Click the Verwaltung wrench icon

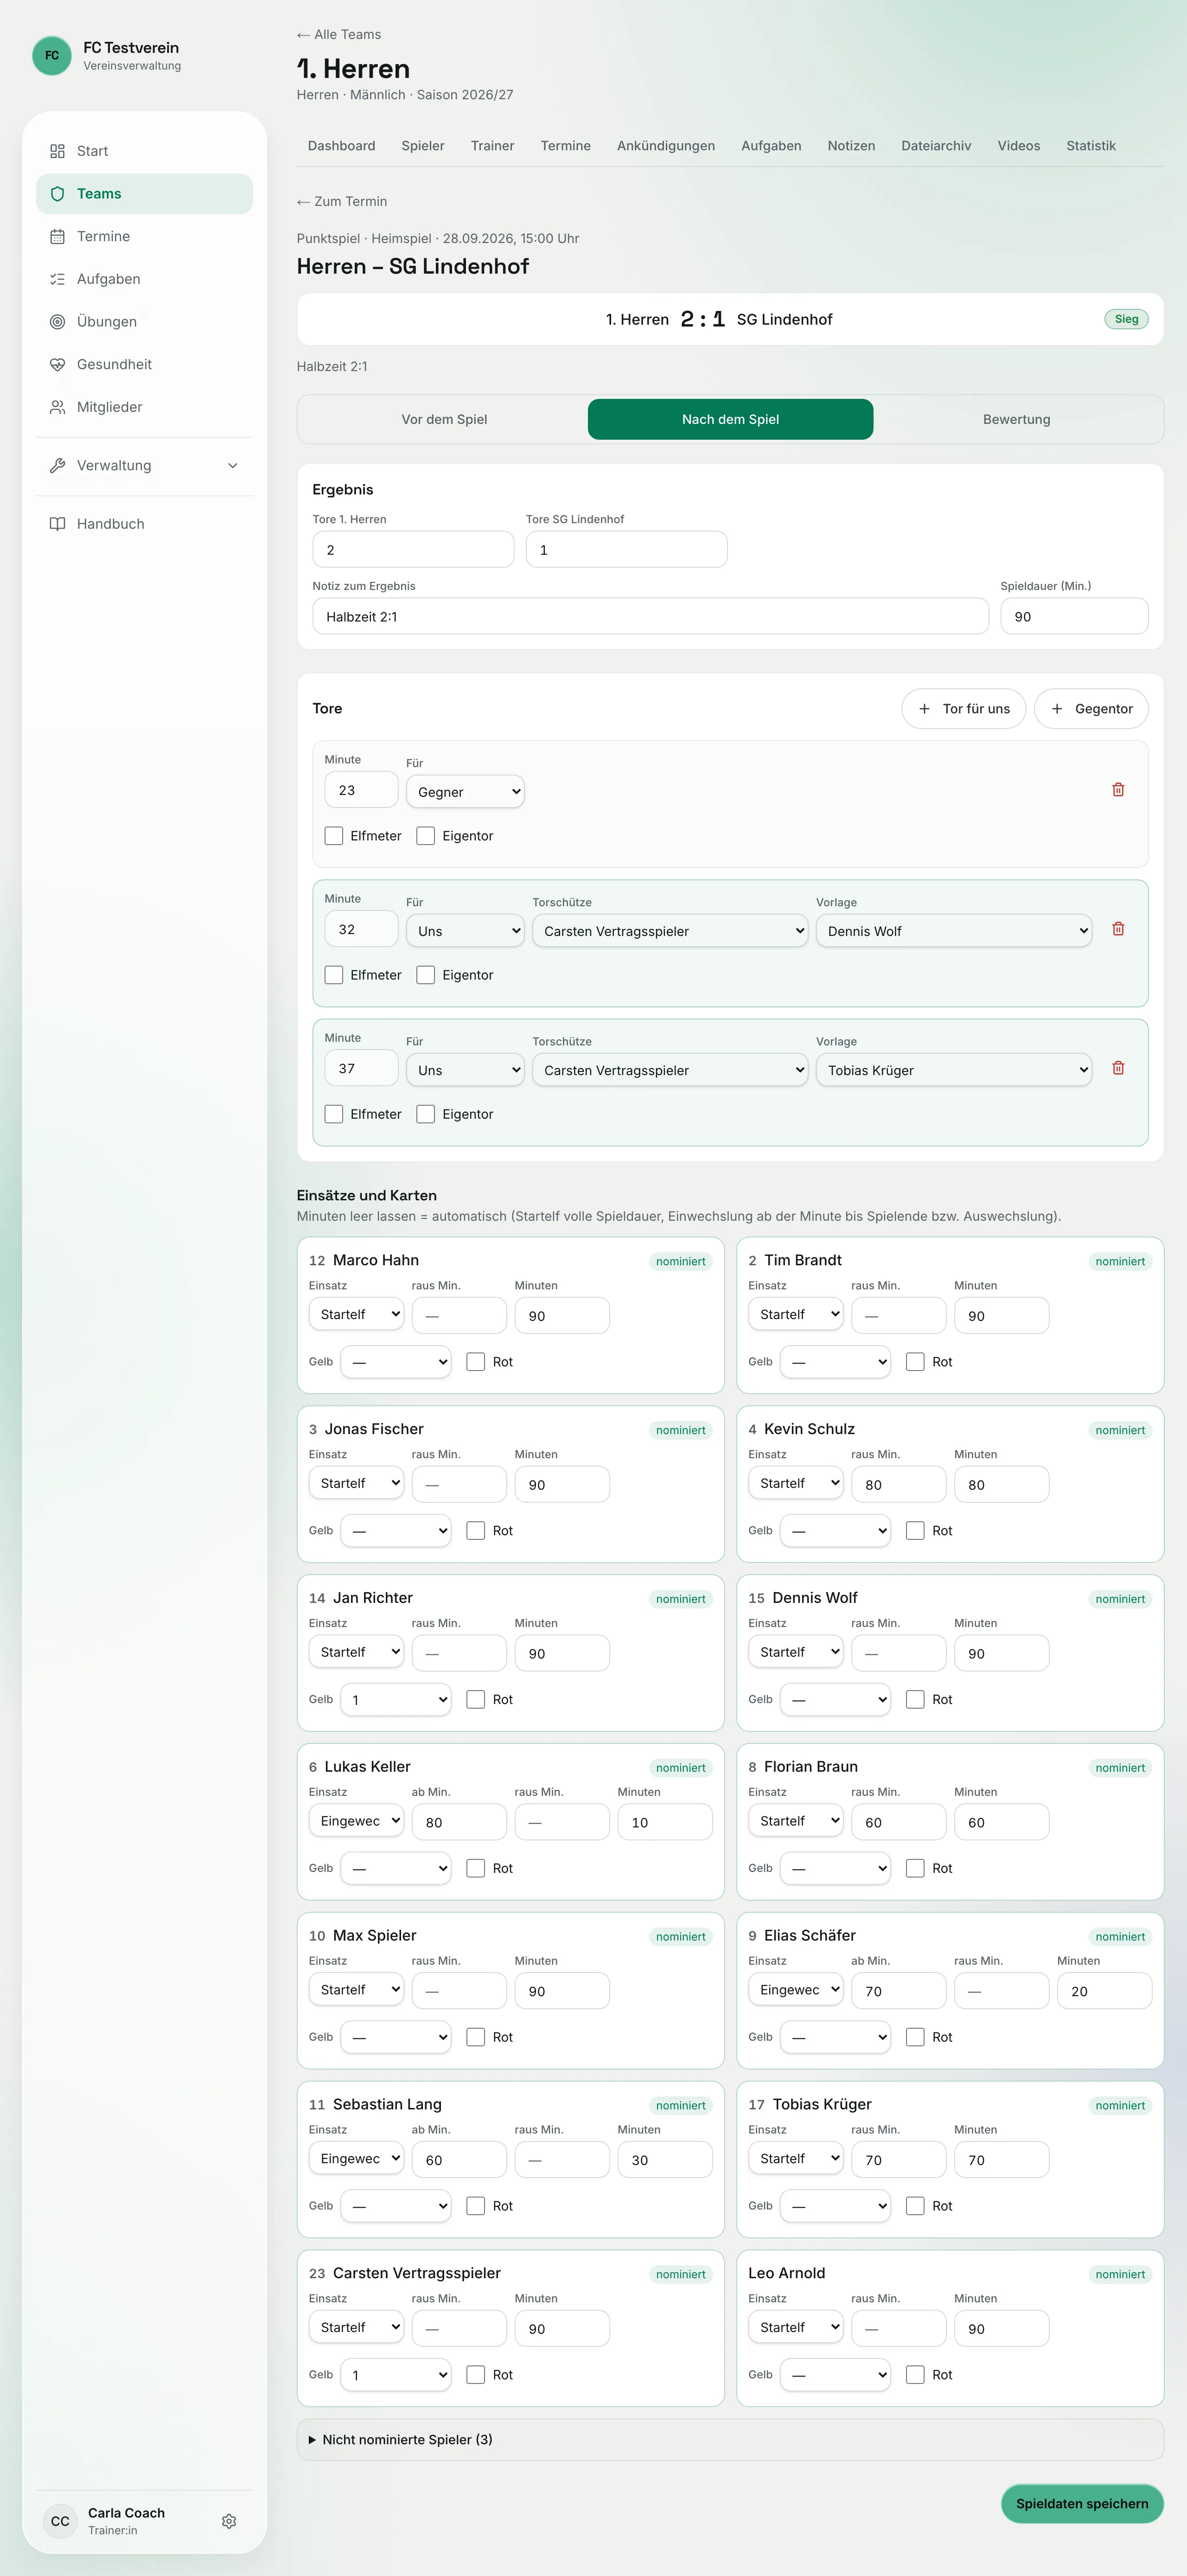(x=57, y=465)
